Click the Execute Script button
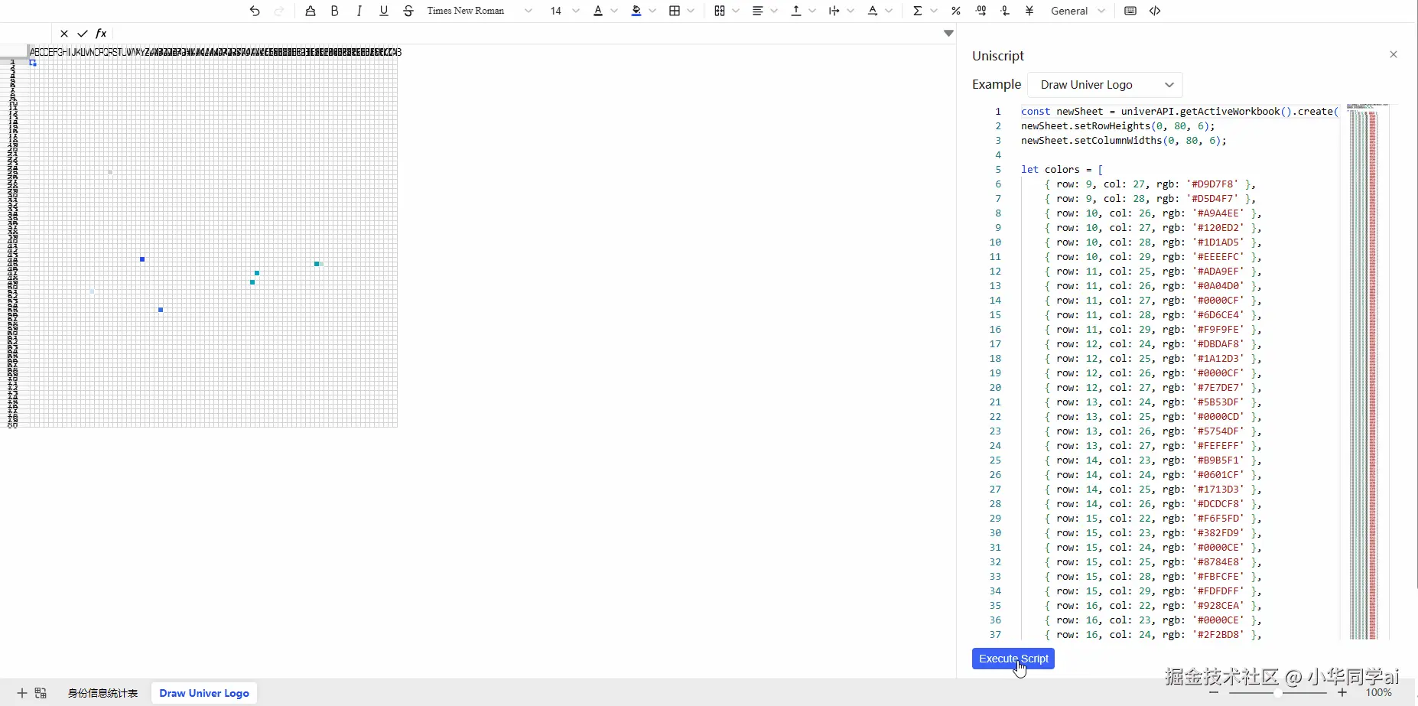The height and width of the screenshot is (706, 1418). (1013, 659)
